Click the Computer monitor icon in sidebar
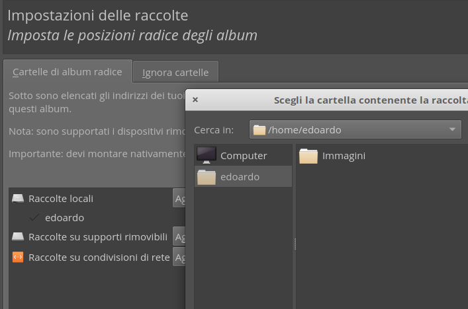The height and width of the screenshot is (309, 468). pos(207,155)
